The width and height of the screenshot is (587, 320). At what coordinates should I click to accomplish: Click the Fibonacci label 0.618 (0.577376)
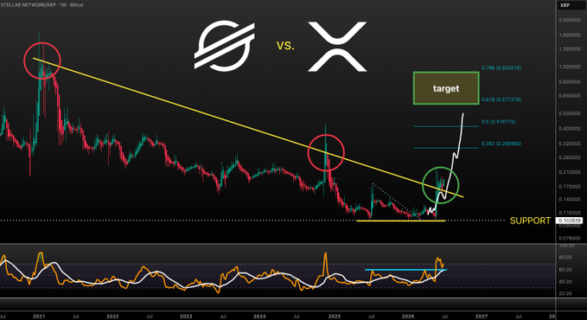(x=501, y=99)
